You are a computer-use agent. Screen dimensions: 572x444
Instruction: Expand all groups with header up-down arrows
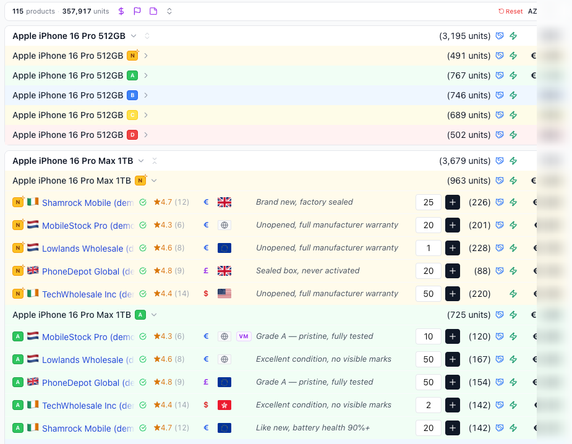coord(169,11)
